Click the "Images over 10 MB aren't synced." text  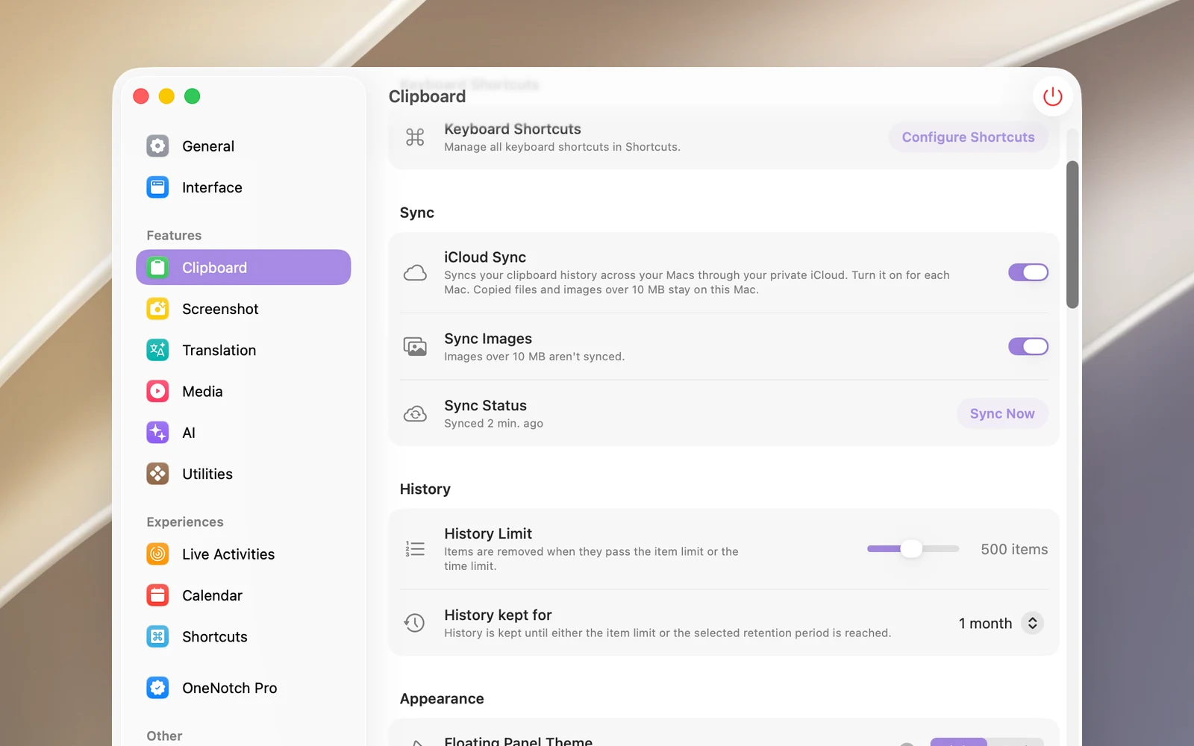pyautogui.click(x=534, y=357)
